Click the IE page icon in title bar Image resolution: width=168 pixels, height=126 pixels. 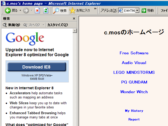point(3,3)
